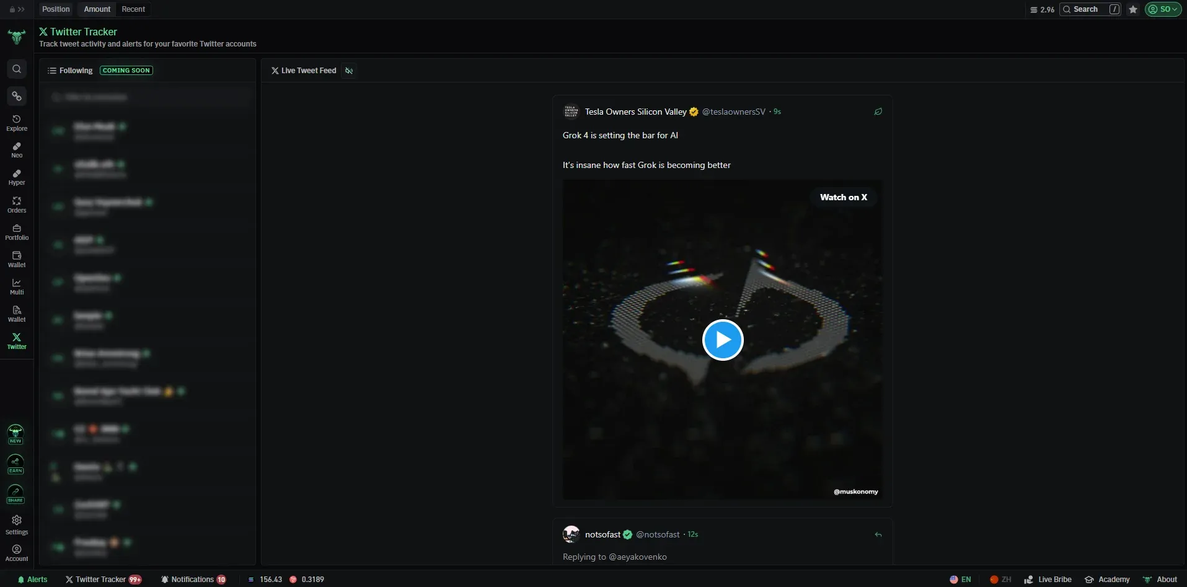The height and width of the screenshot is (587, 1187).
Task: Open the SO account dropdown
Action: [x=1163, y=9]
